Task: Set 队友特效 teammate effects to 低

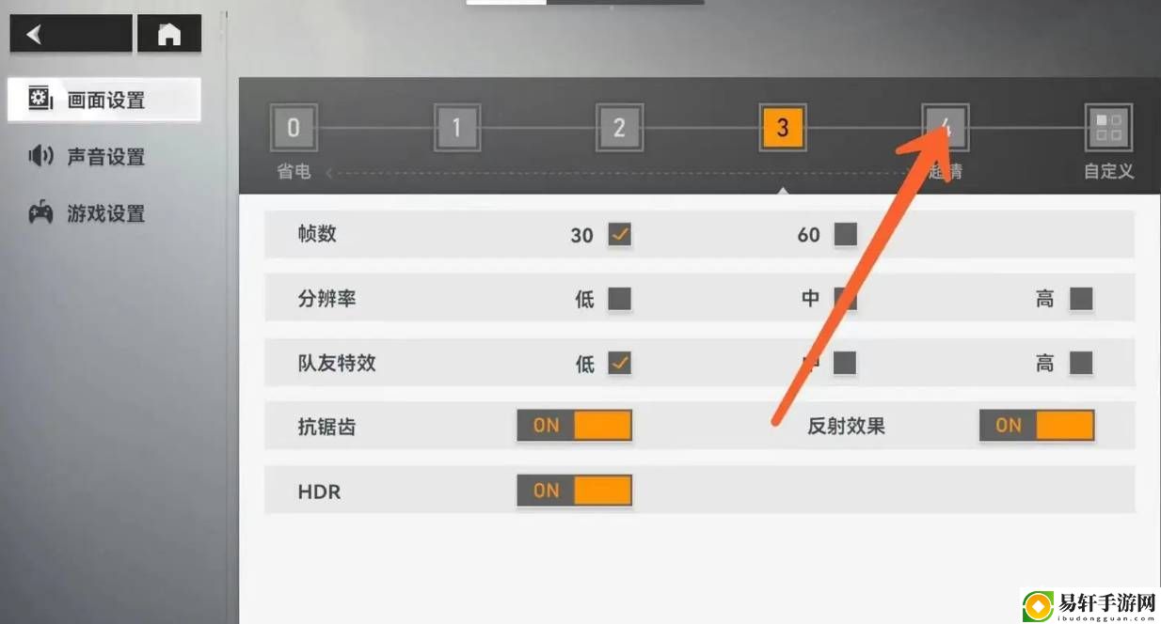Action: [619, 363]
